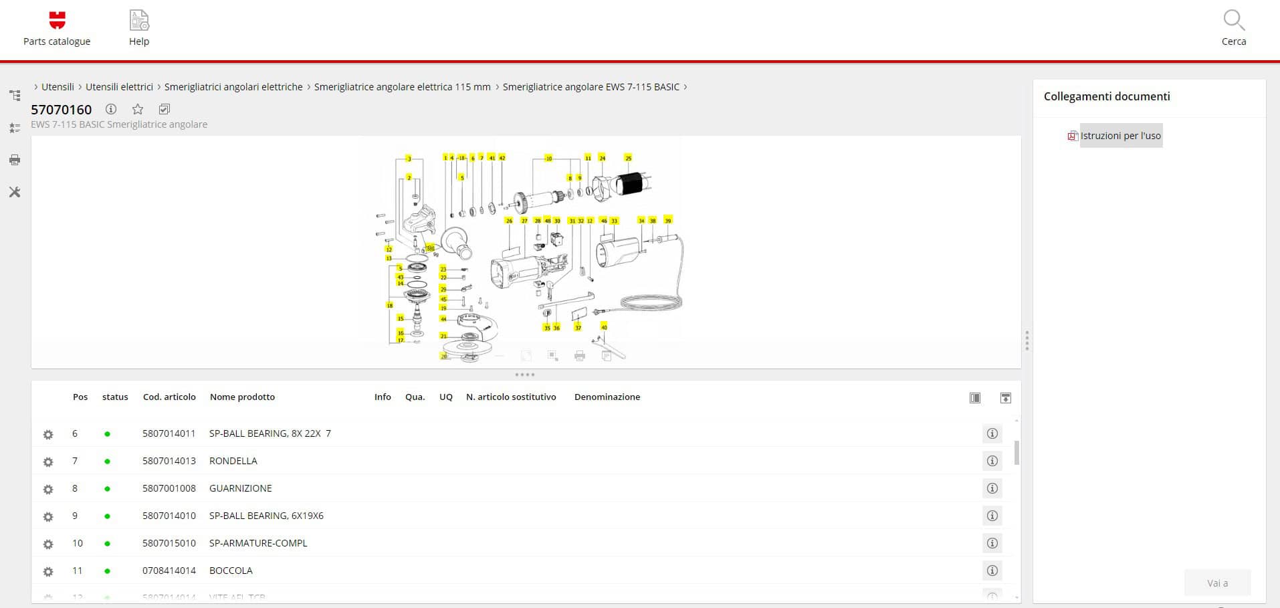Click the checklist icon next to star

point(165,109)
